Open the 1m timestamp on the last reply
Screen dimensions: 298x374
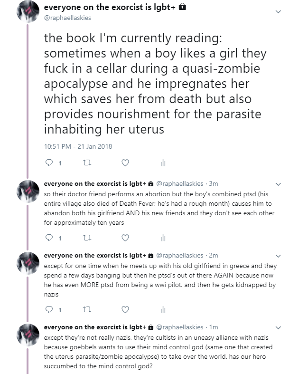pos(214,327)
